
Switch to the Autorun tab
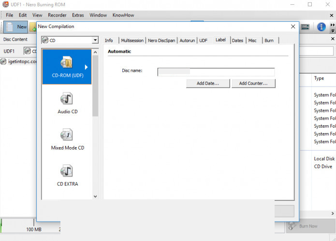[187, 40]
